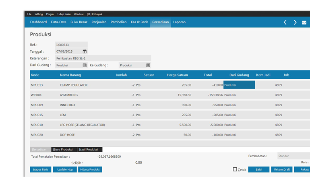Open the Buku Besar section
This screenshot has width=310, height=177.
pyautogui.click(x=79, y=22)
